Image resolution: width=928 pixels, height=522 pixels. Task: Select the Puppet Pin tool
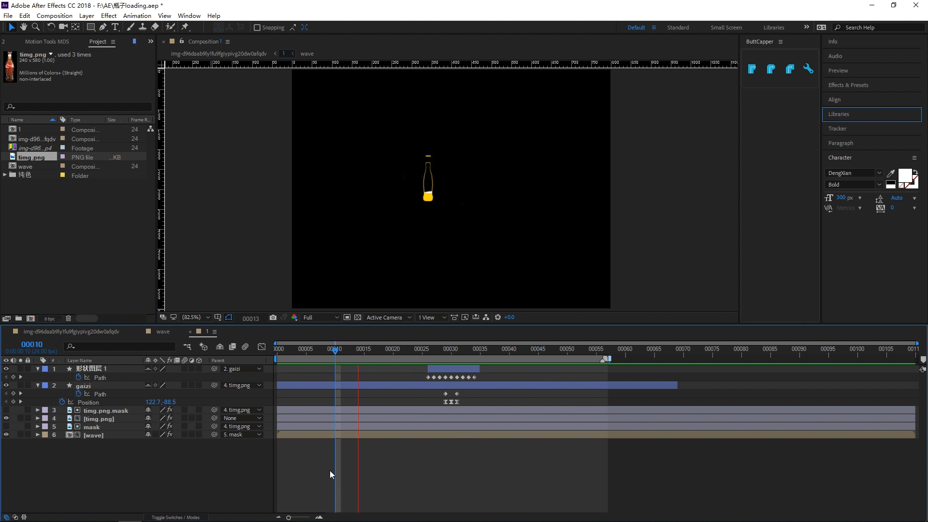pyautogui.click(x=185, y=27)
